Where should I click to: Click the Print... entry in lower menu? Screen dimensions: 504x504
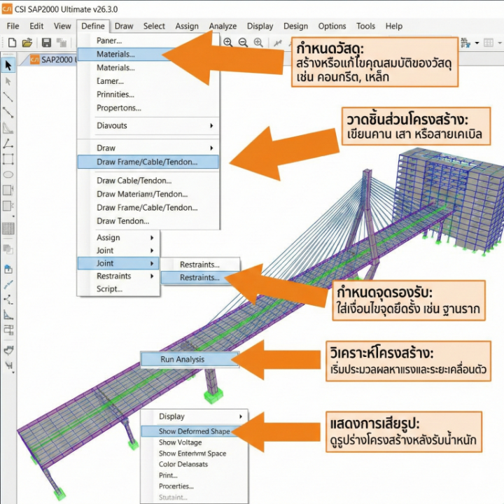pyautogui.click(x=168, y=475)
